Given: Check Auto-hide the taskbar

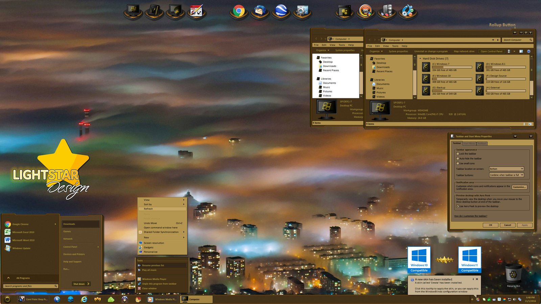Looking at the screenshot, I should click(x=457, y=158).
